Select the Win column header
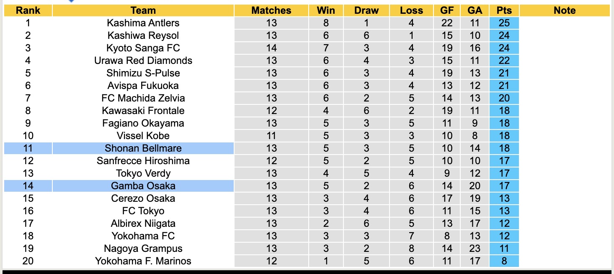The image size is (614, 274). [x=326, y=10]
